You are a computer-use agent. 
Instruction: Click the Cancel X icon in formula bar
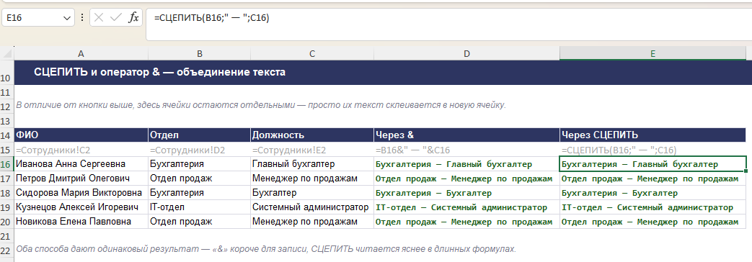(99, 18)
